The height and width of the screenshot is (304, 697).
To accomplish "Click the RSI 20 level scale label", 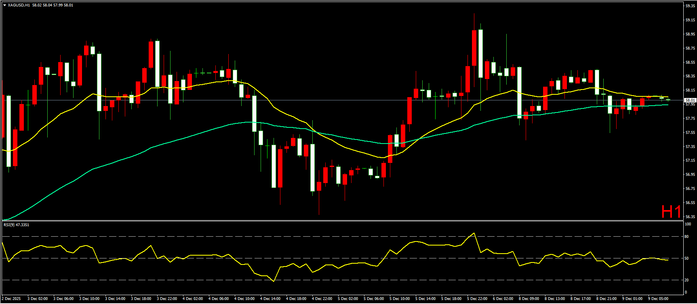I will 686,280.
